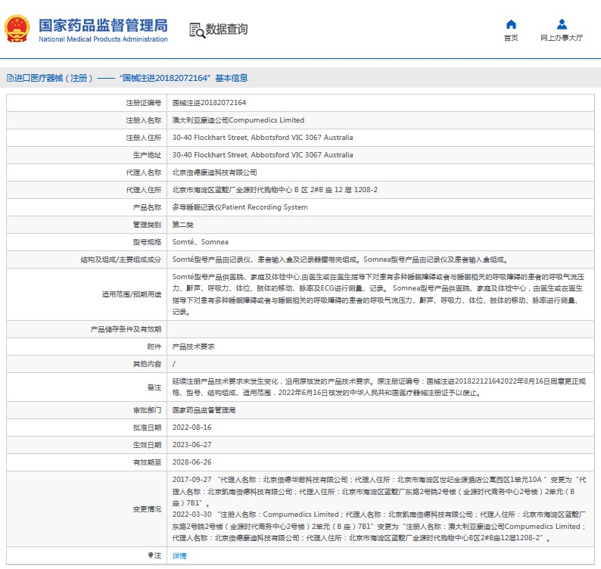Image resolution: width=601 pixels, height=569 pixels.
Task: Click the national emblem logo
Action: coord(17,28)
